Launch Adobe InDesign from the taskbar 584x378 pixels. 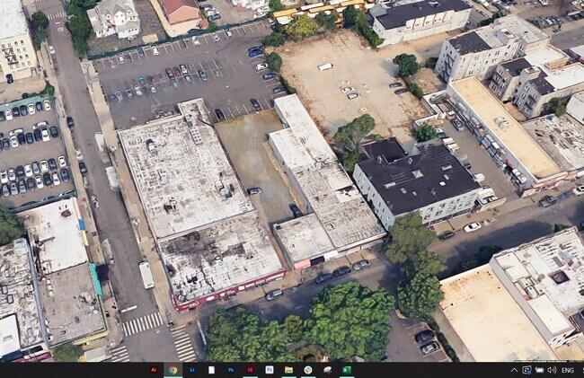tap(250, 370)
